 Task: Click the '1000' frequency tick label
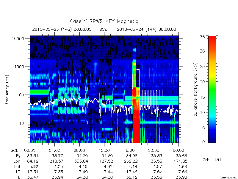point(19,67)
